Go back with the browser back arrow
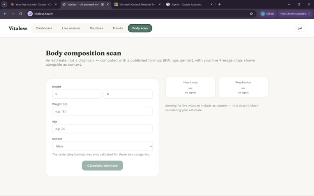The image size is (314, 196). 5,14
